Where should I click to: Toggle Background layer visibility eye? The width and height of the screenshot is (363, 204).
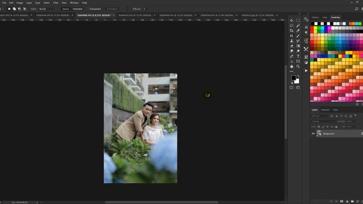coord(313,134)
